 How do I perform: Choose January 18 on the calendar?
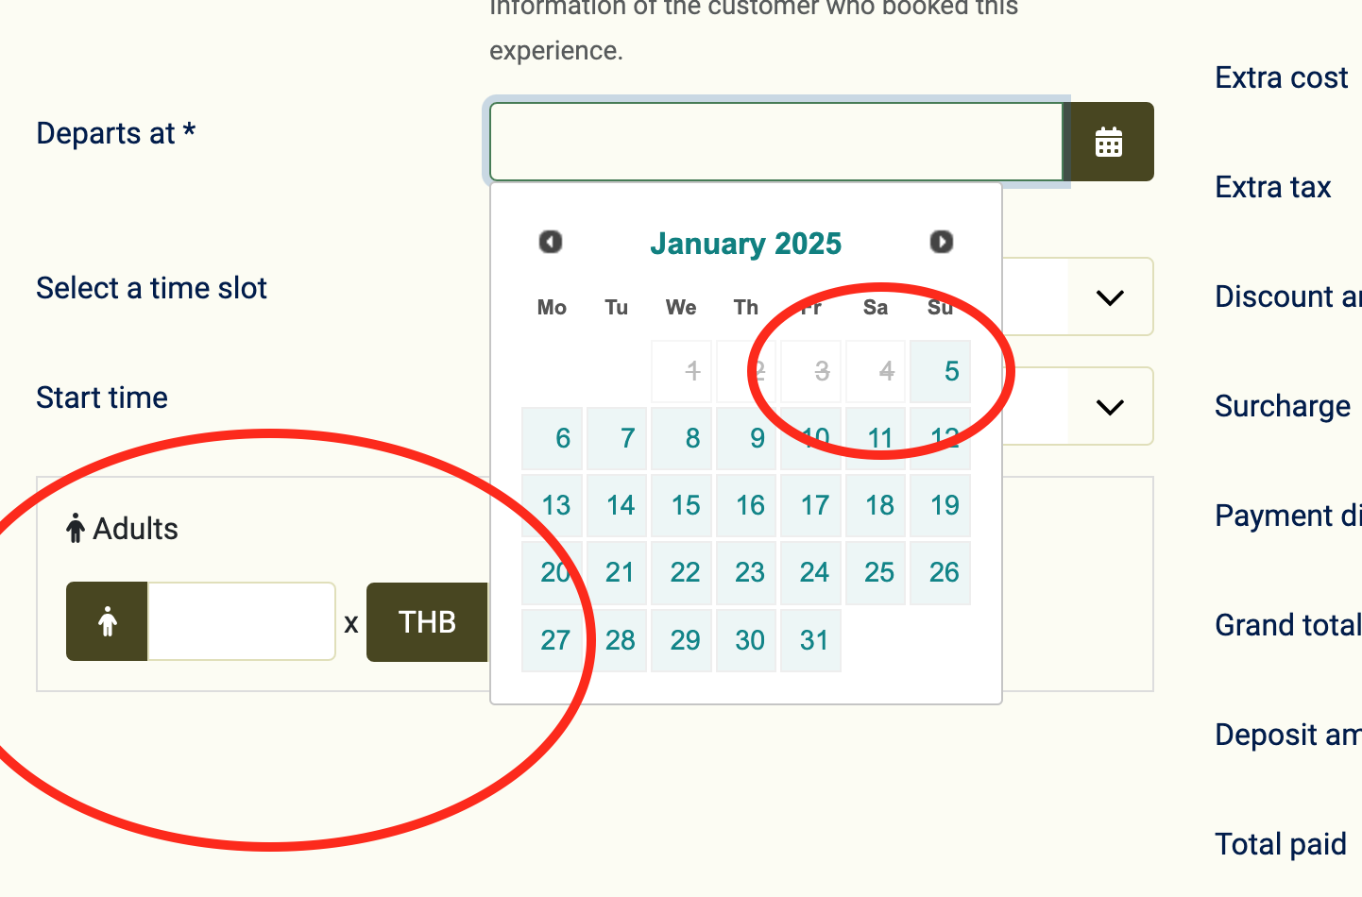pyautogui.click(x=876, y=505)
